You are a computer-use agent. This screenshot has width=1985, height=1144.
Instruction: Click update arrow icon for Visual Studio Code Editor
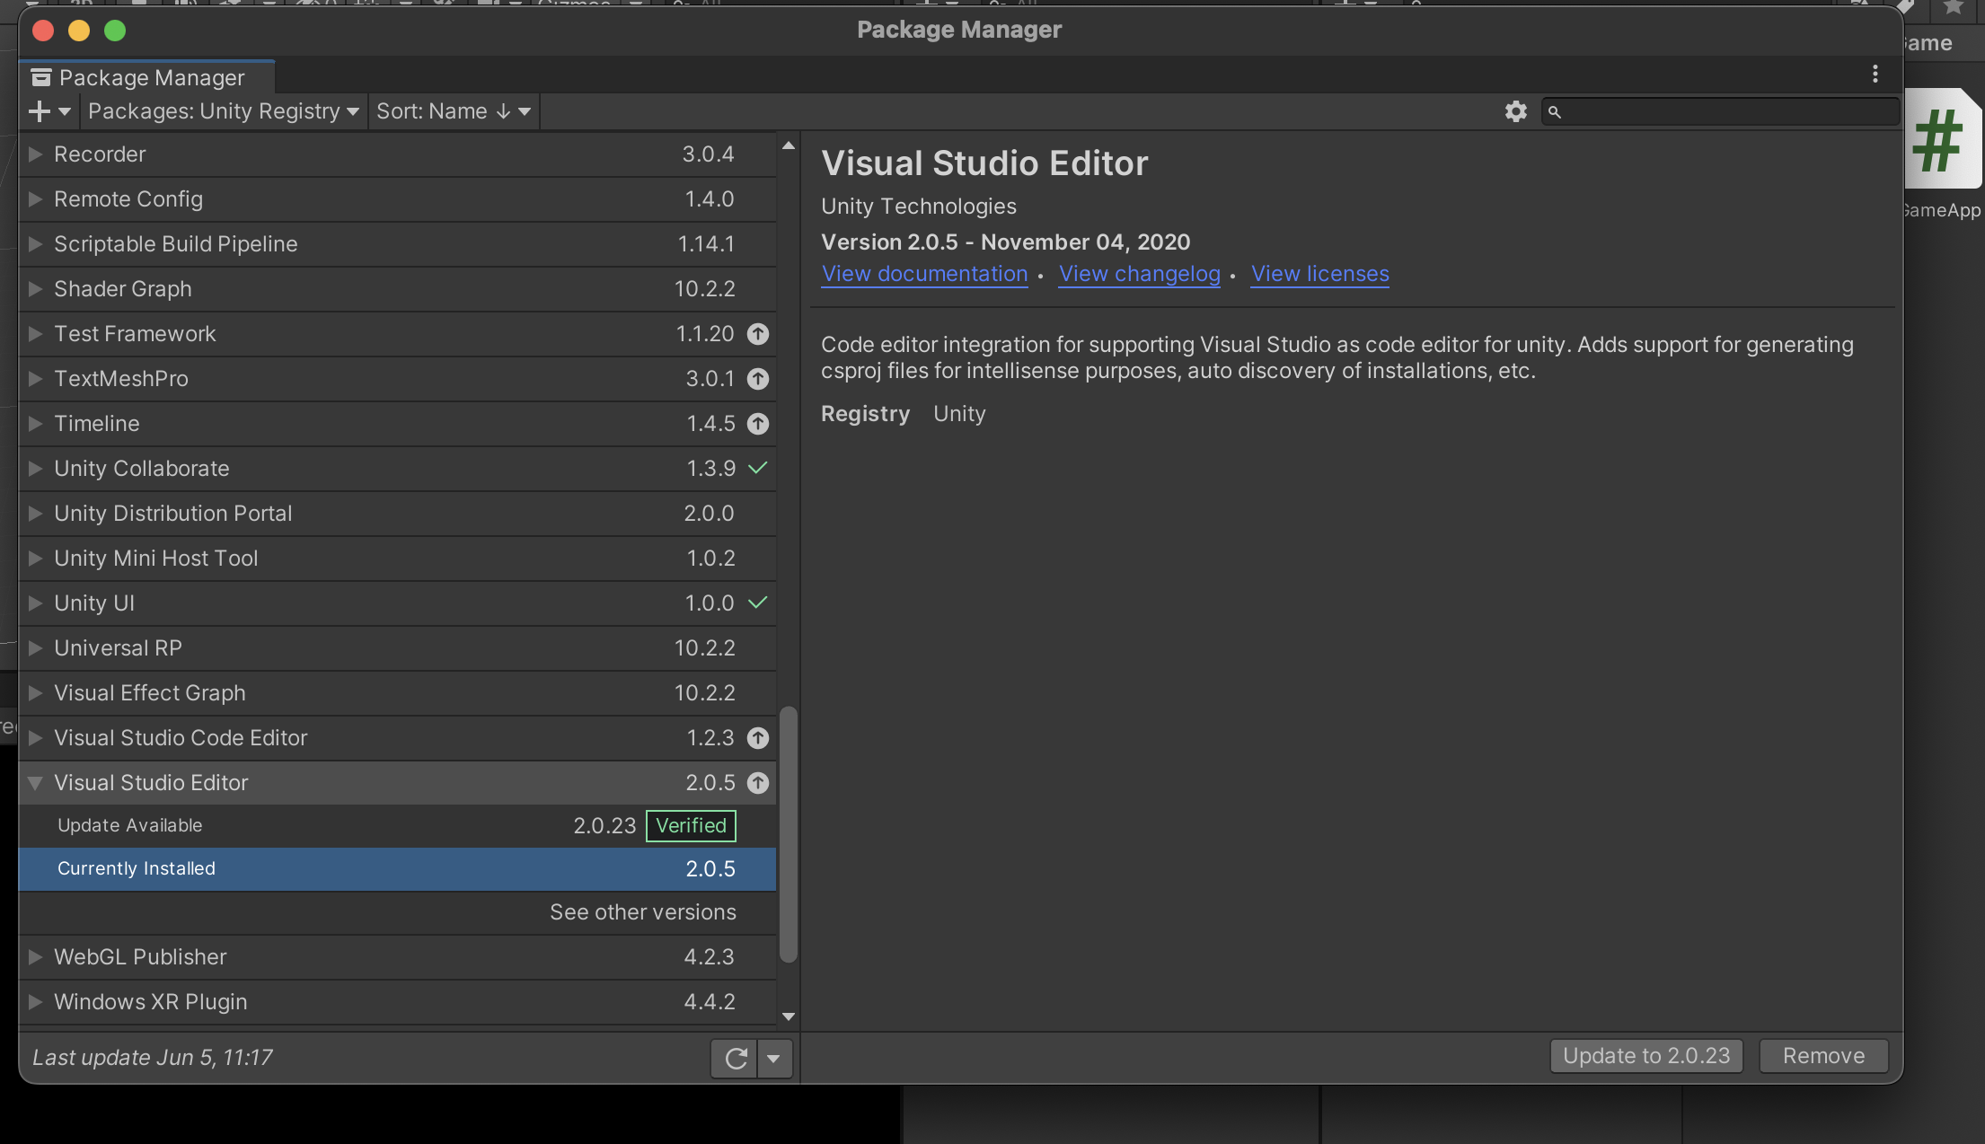coord(758,738)
